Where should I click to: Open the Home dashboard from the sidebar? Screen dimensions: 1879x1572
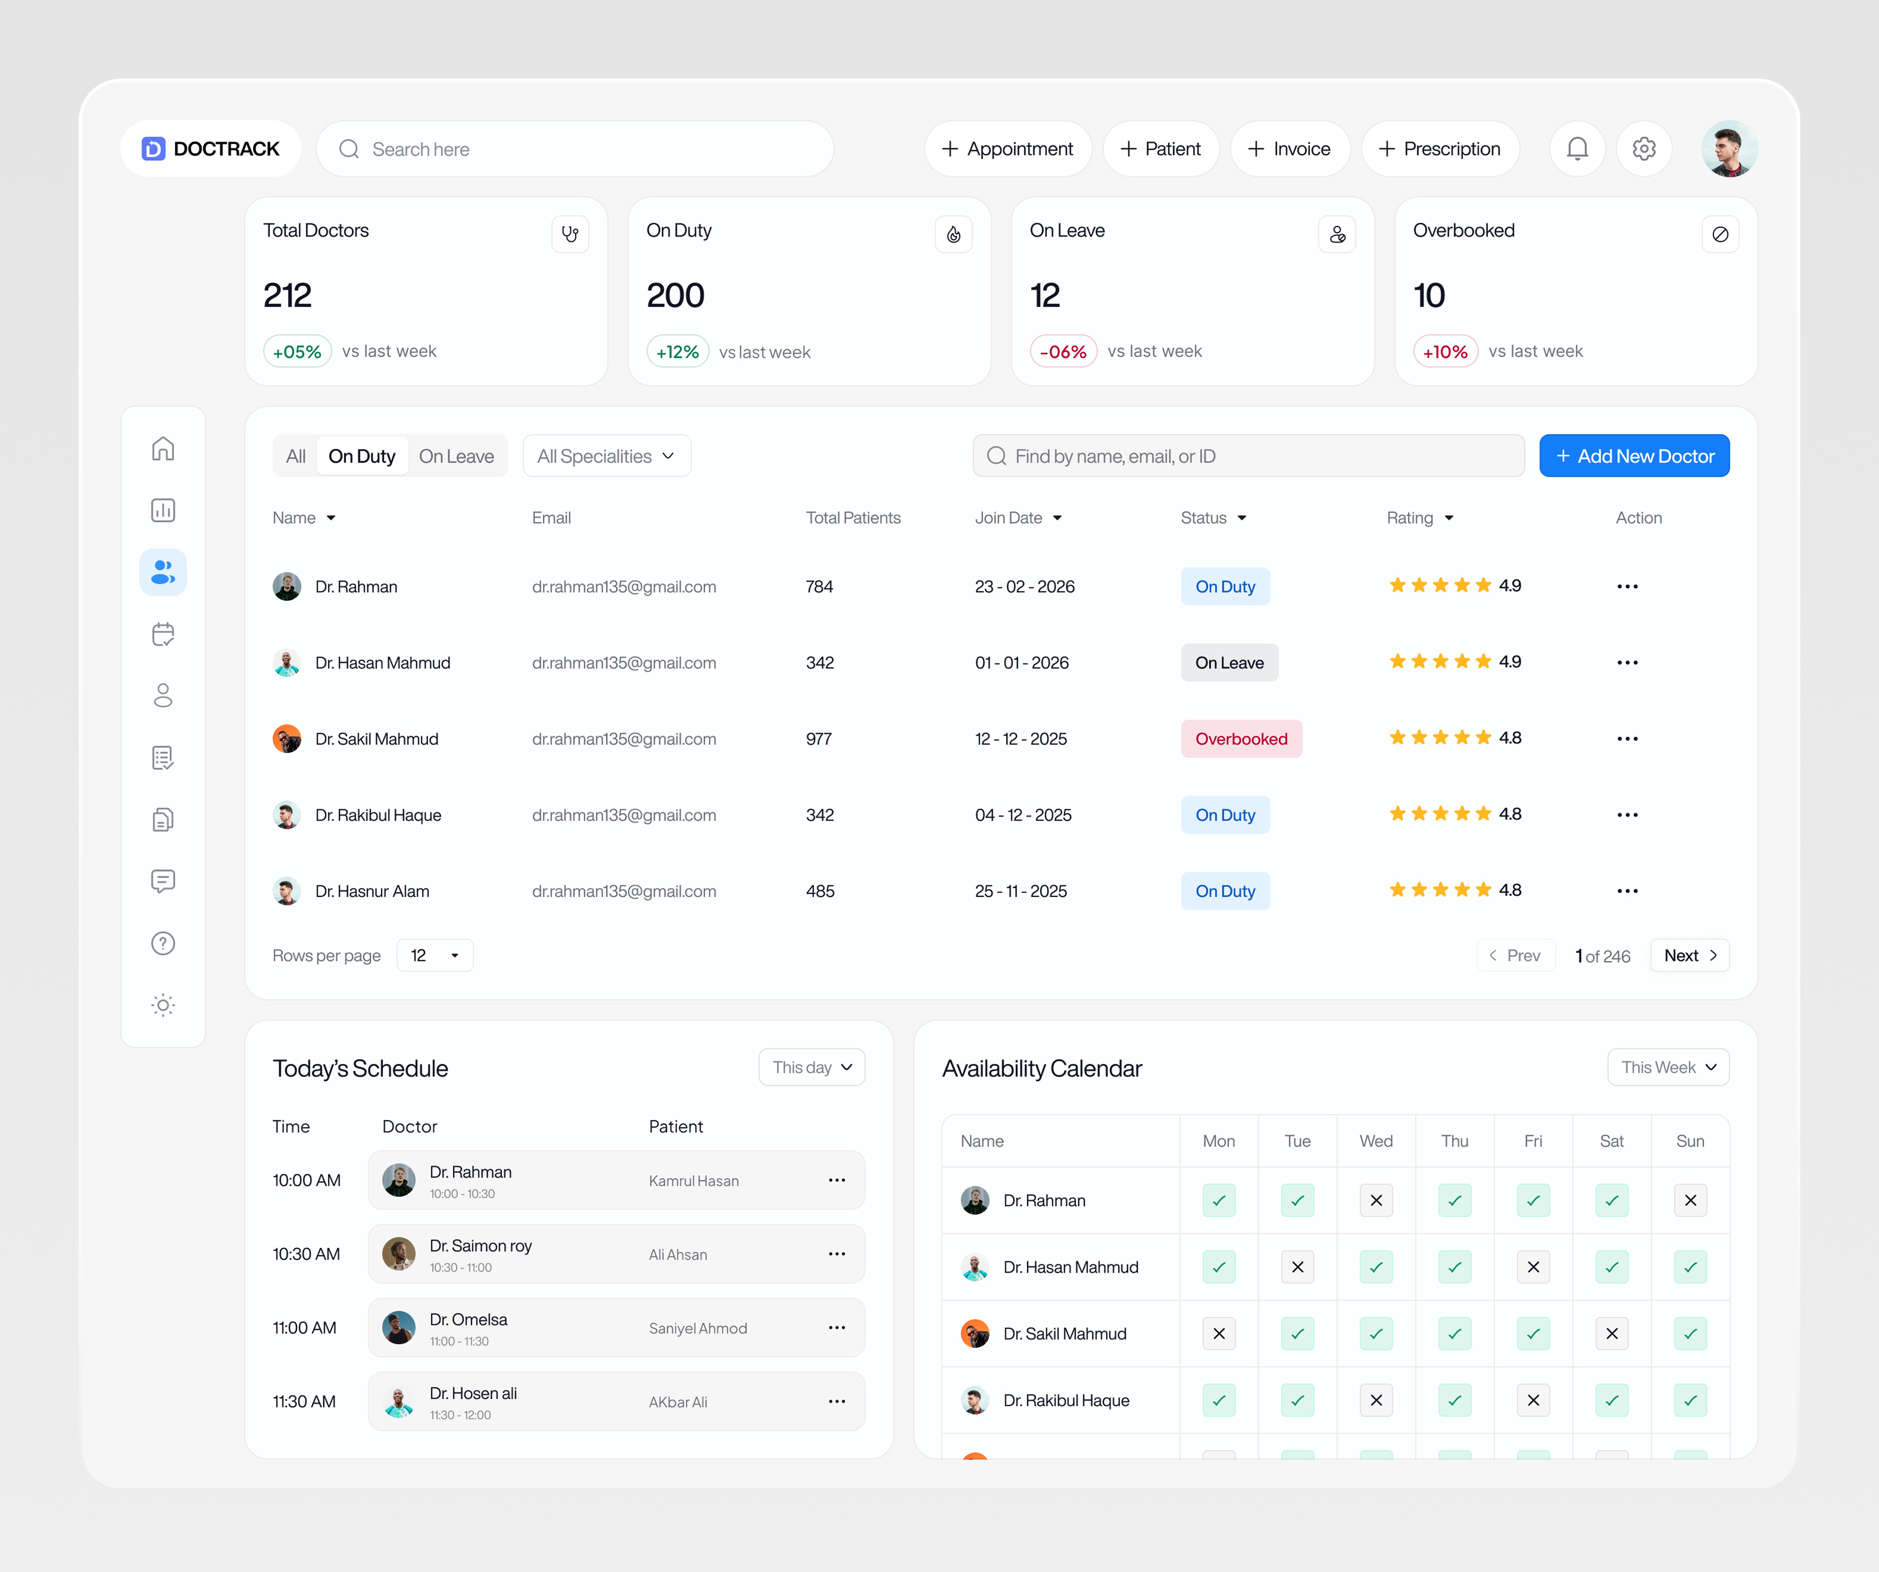163,448
